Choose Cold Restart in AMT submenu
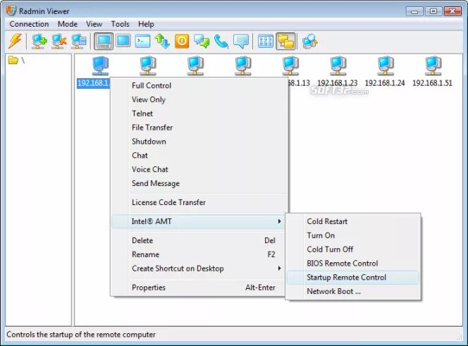The image size is (468, 346). pos(353,221)
